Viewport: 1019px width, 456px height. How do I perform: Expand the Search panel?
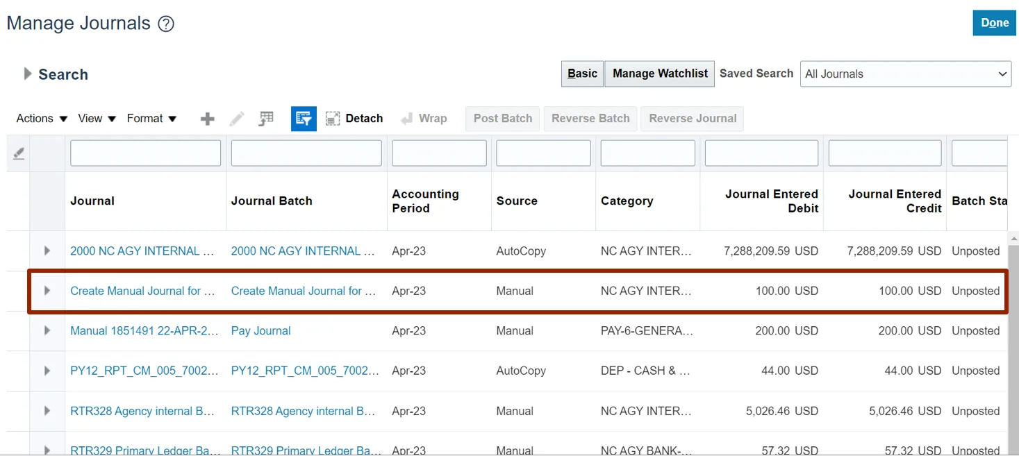(28, 74)
